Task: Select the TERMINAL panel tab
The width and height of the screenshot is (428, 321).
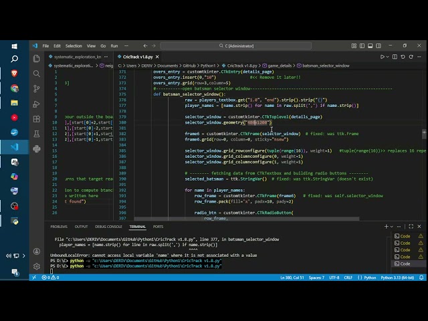Action: click(138, 227)
